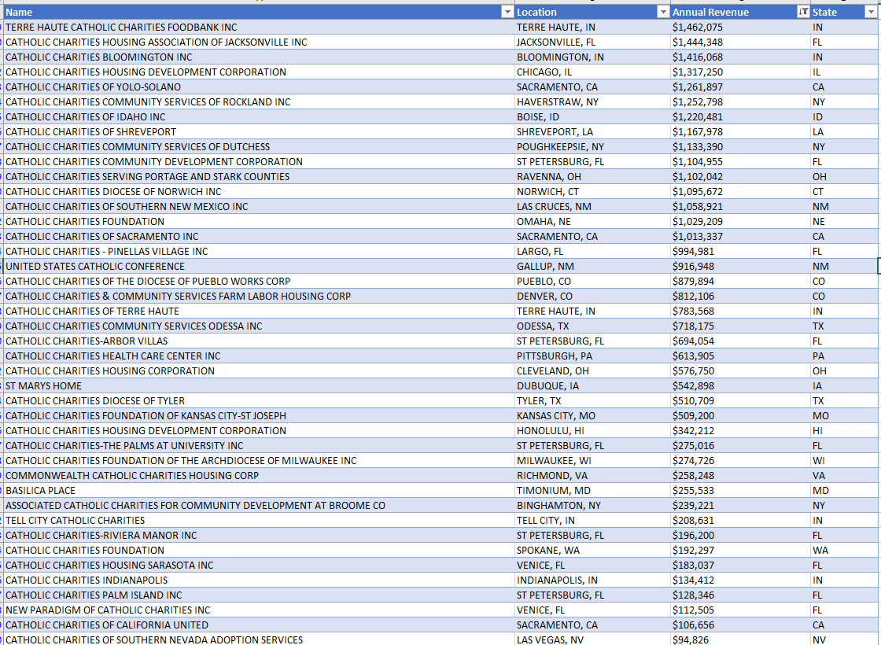Select the Name column header
The height and width of the screenshot is (645, 881).
click(x=259, y=13)
